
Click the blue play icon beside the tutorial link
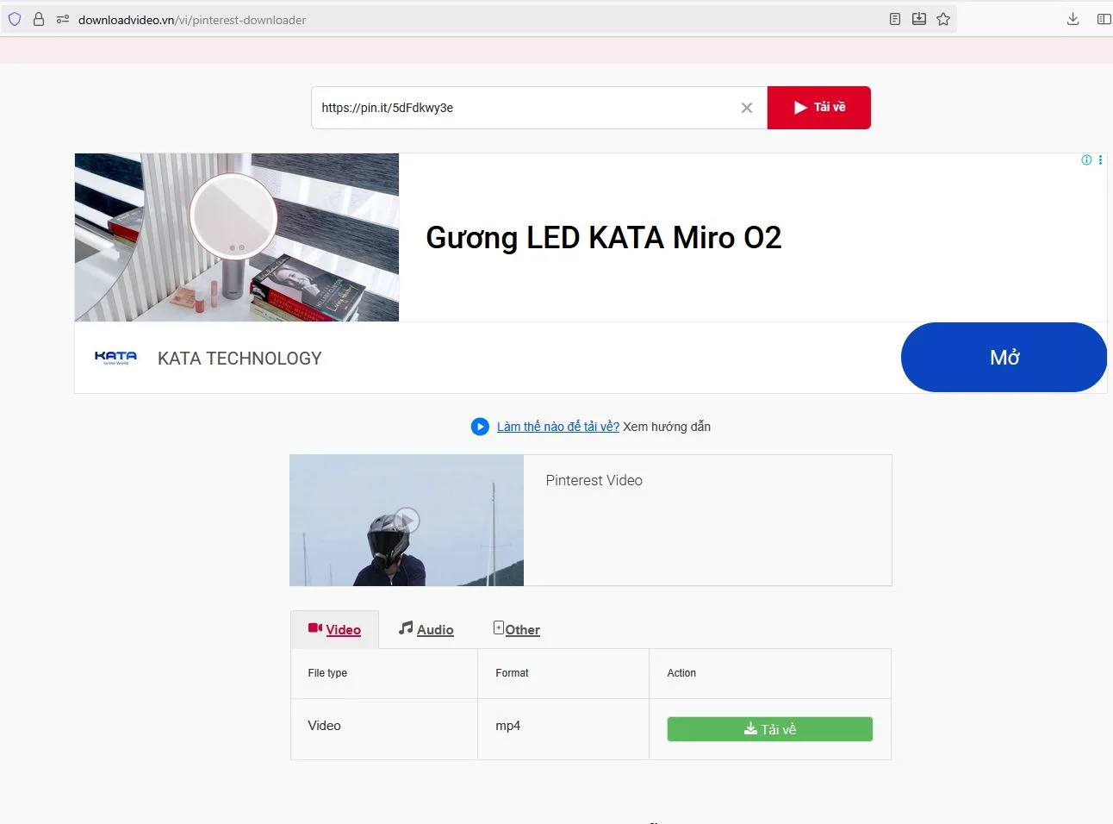480,426
